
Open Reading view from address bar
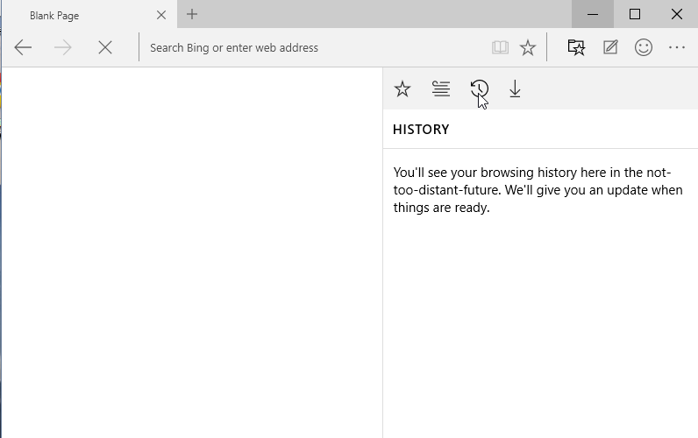(500, 48)
